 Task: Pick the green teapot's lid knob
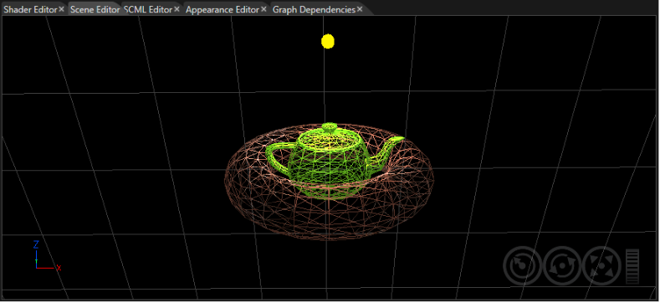click(x=329, y=126)
